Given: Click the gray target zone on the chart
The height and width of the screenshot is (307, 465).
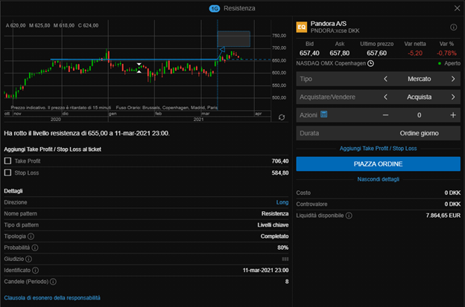Looking at the screenshot, I should (x=234, y=39).
